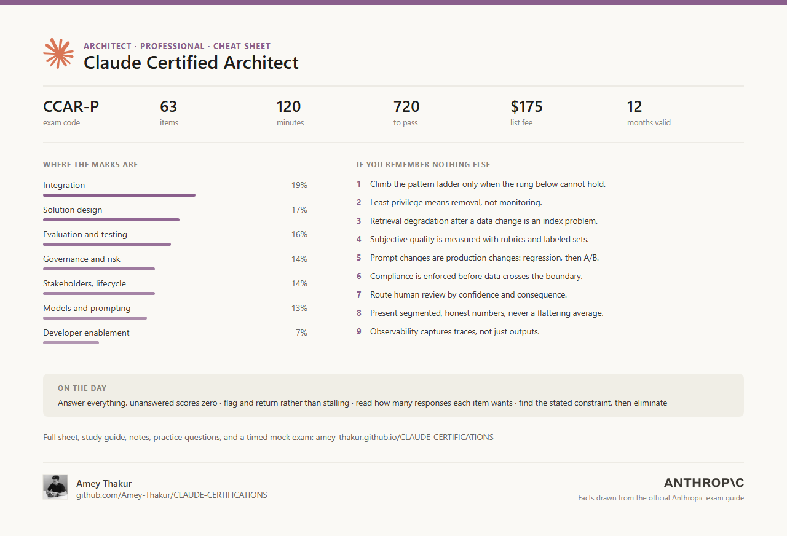Select the Evaluation and testing row label
The height and width of the screenshot is (536, 787).
[85, 234]
